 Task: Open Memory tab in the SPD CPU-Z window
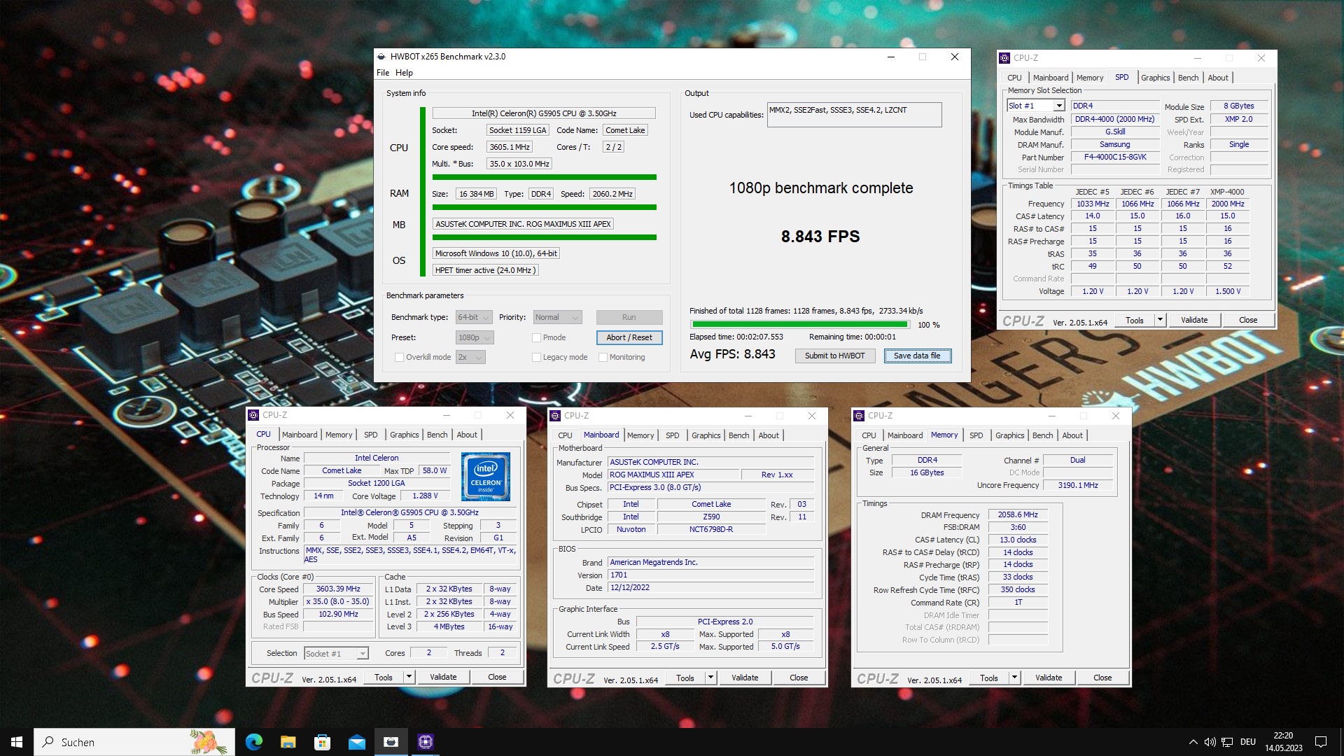point(1089,78)
